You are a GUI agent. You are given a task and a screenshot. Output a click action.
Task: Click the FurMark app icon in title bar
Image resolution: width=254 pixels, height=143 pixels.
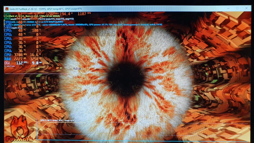[7, 9]
